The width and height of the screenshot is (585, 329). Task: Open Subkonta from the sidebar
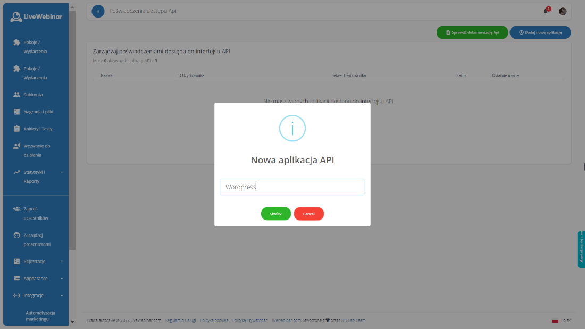click(x=33, y=95)
